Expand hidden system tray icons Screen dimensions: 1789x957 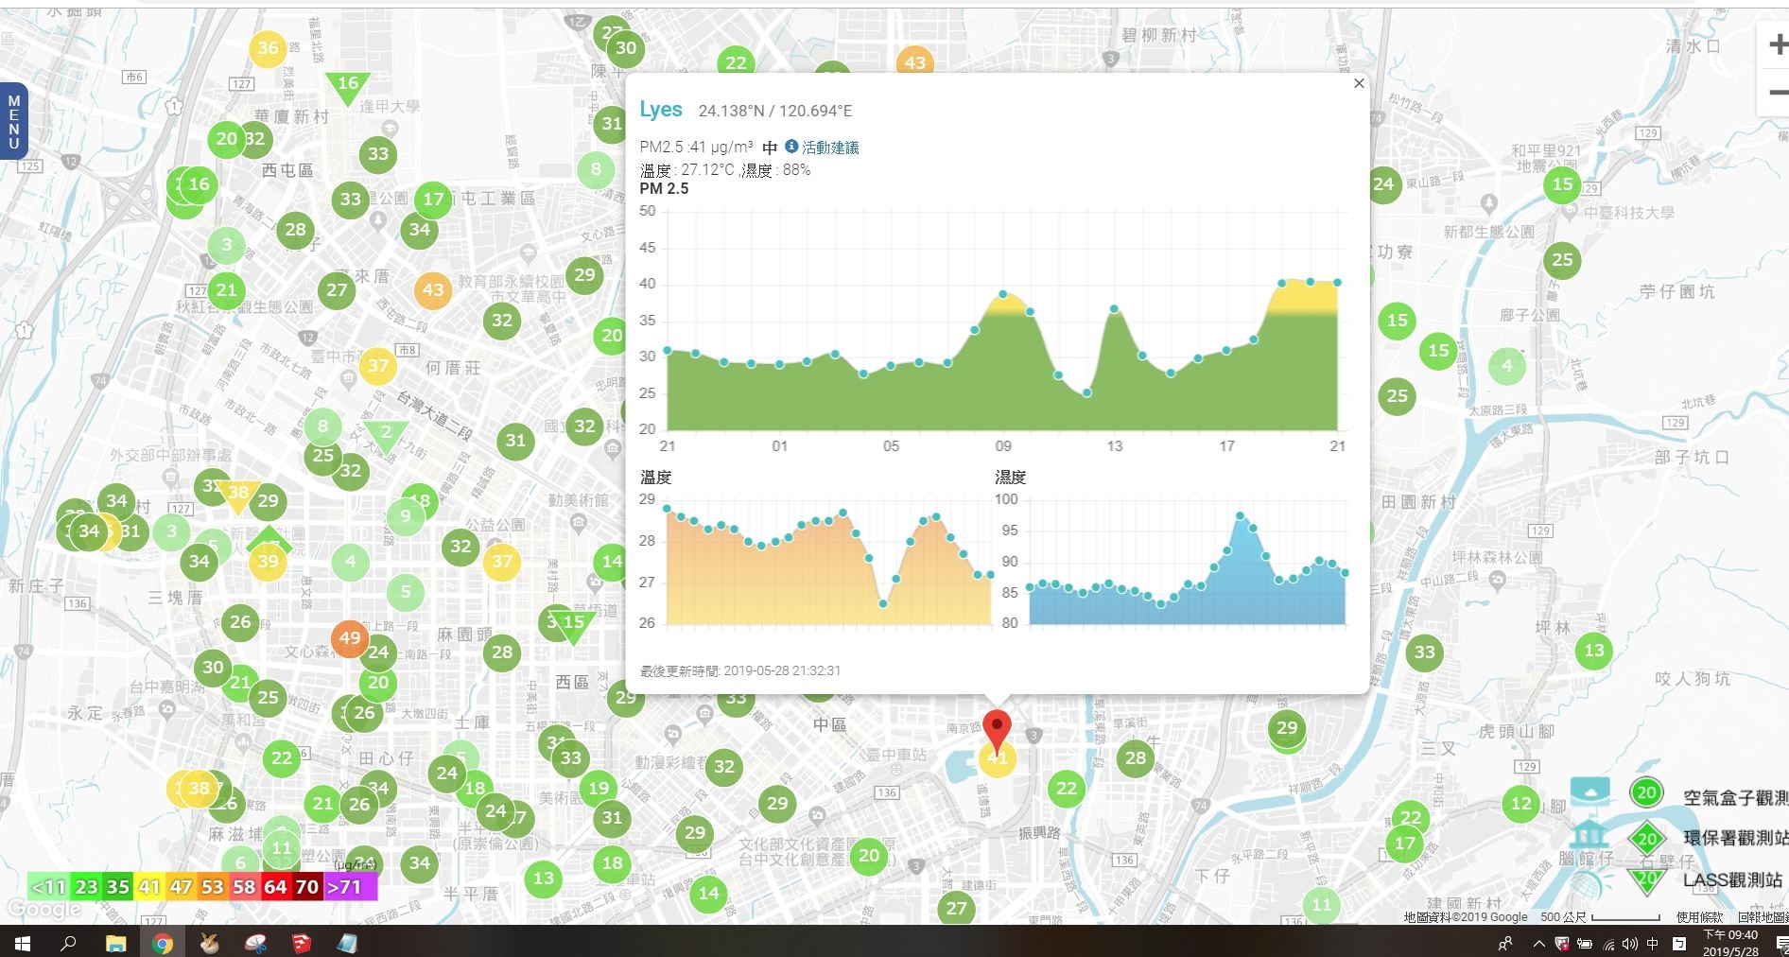pos(1538,944)
